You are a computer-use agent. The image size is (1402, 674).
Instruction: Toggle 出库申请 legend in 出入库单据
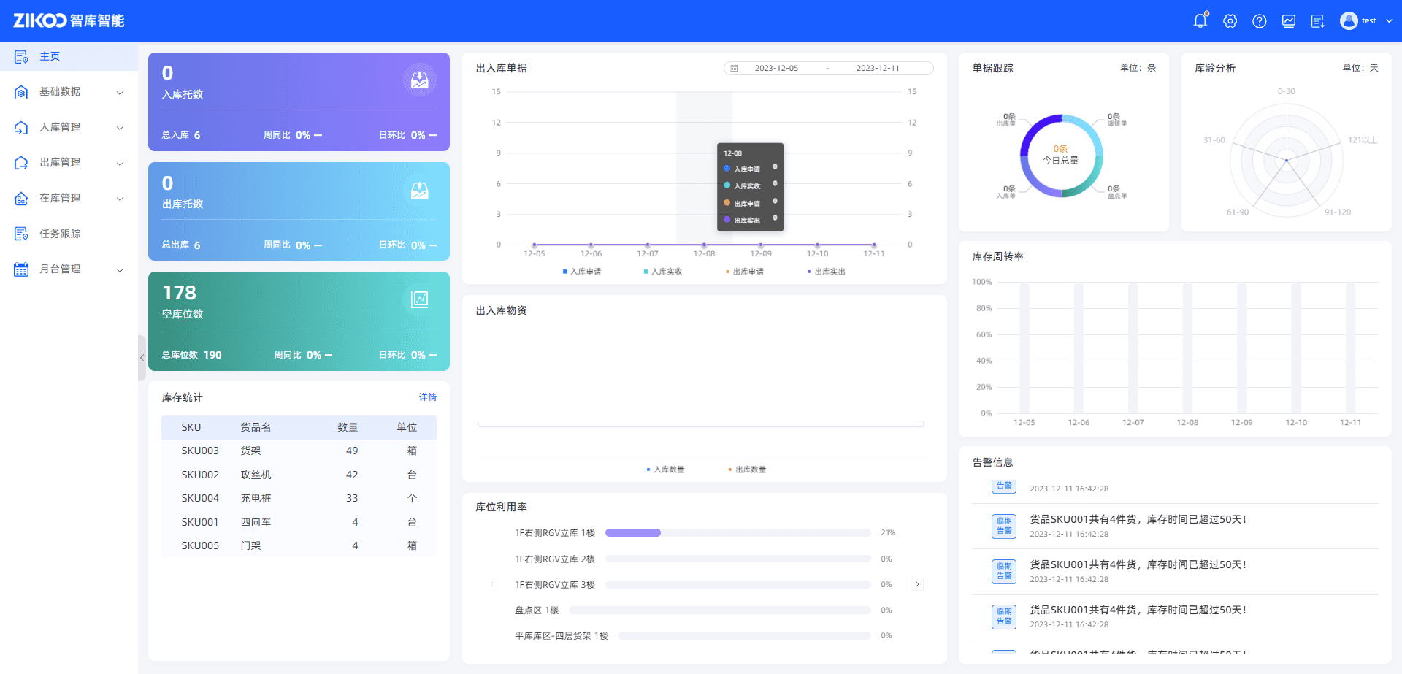point(745,272)
